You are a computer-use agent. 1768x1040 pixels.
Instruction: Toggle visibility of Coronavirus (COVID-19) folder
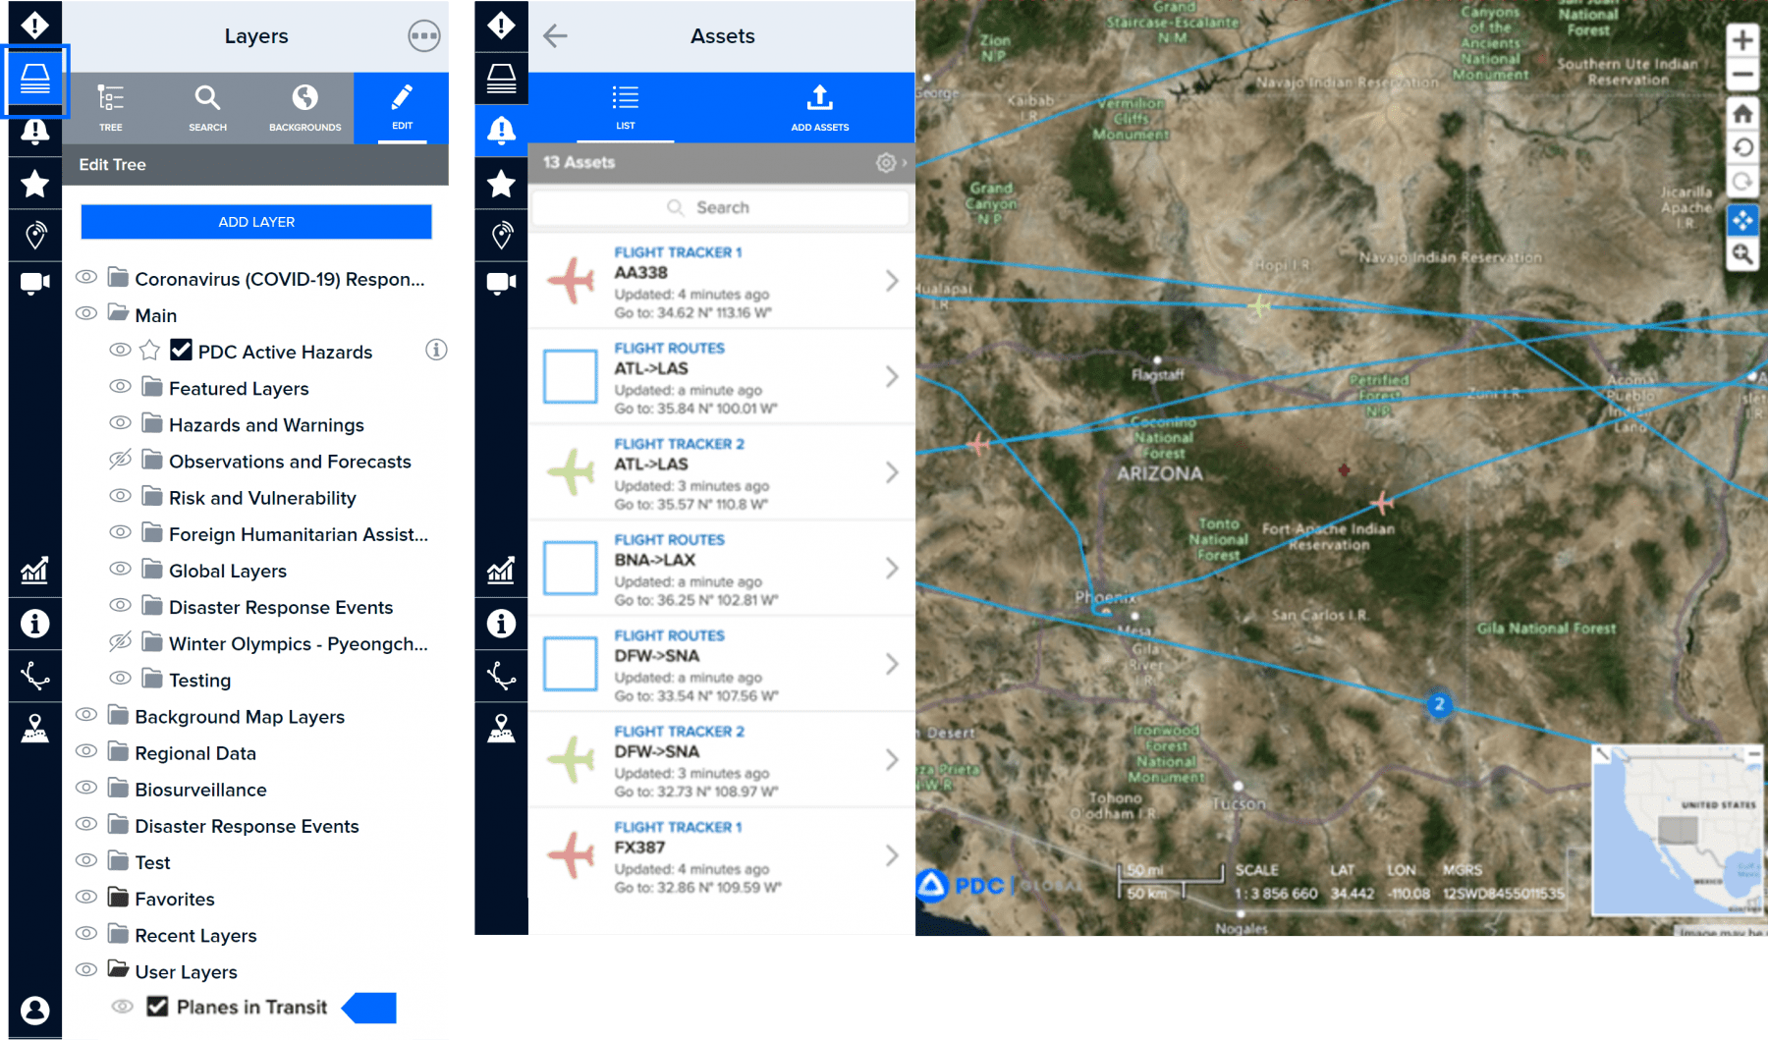pyautogui.click(x=86, y=277)
